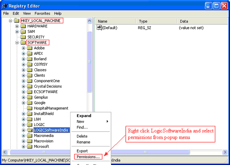
Task: Click the Gemplus folder icon
Action: pos(29,97)
